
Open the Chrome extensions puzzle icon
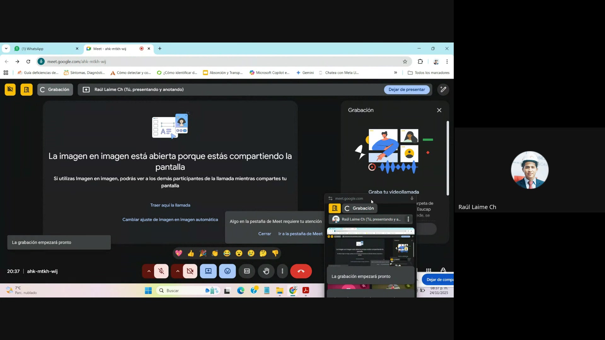click(420, 61)
